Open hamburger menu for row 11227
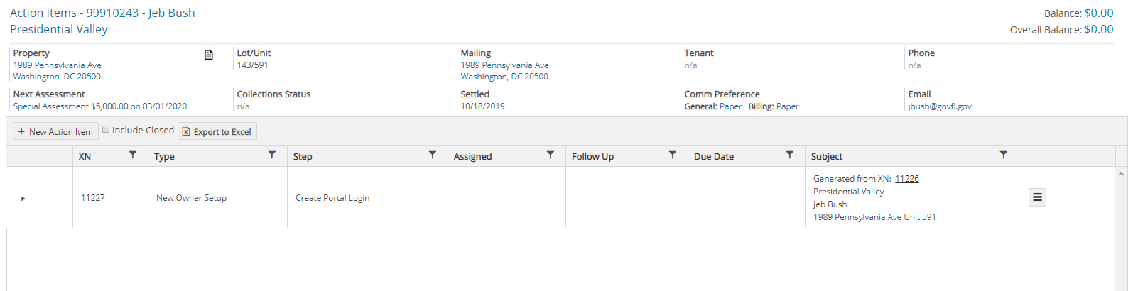Screen dimensions: 1133x291 1037,197
